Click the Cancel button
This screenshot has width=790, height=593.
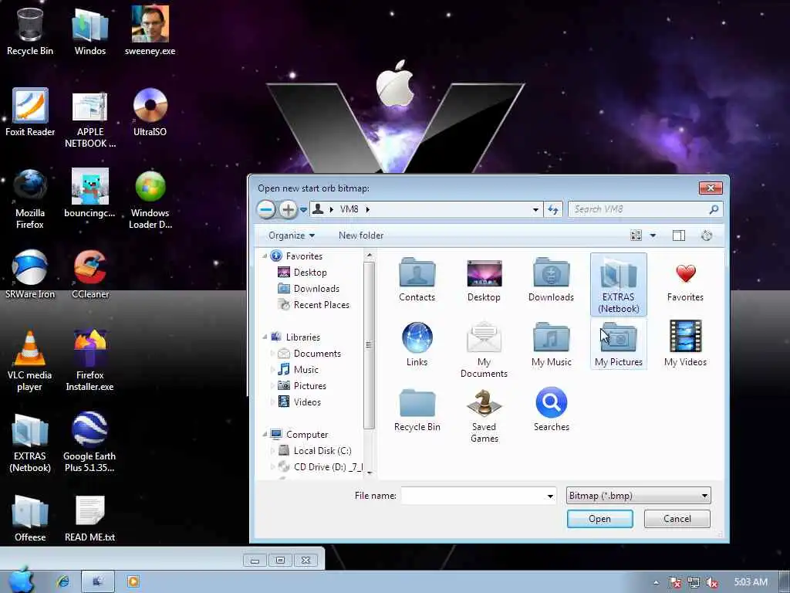tap(677, 519)
